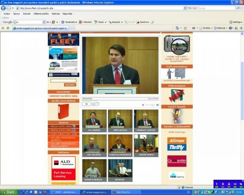Mute using the low volume speaker icon
The height and width of the screenshot is (195, 244).
[143, 105]
